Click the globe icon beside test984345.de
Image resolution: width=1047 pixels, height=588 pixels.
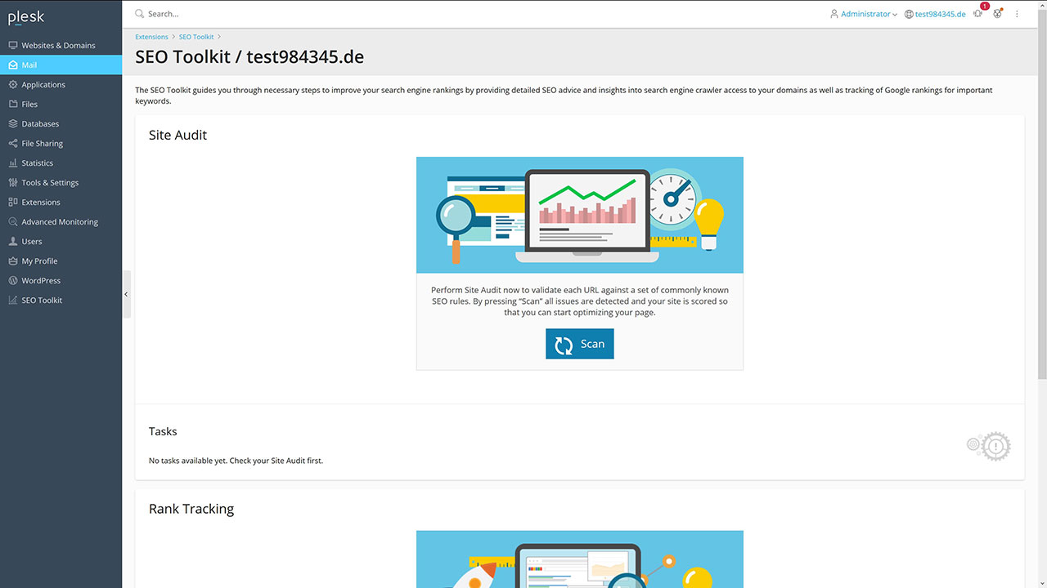[x=909, y=14]
